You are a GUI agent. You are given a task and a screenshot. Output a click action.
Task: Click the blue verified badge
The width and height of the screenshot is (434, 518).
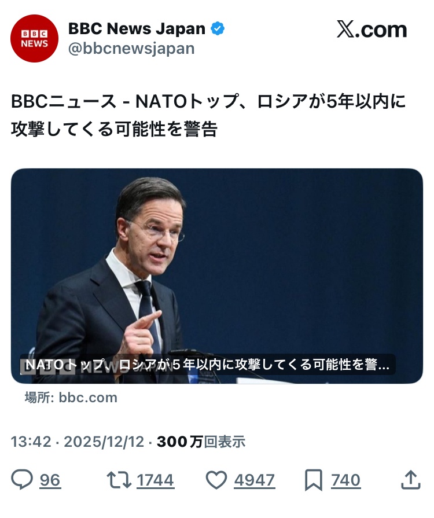218,29
